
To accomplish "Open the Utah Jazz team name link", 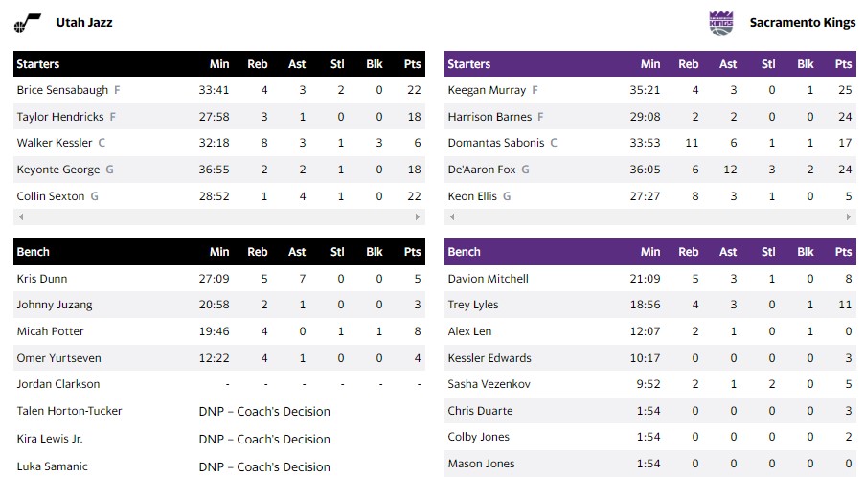I will pos(84,22).
